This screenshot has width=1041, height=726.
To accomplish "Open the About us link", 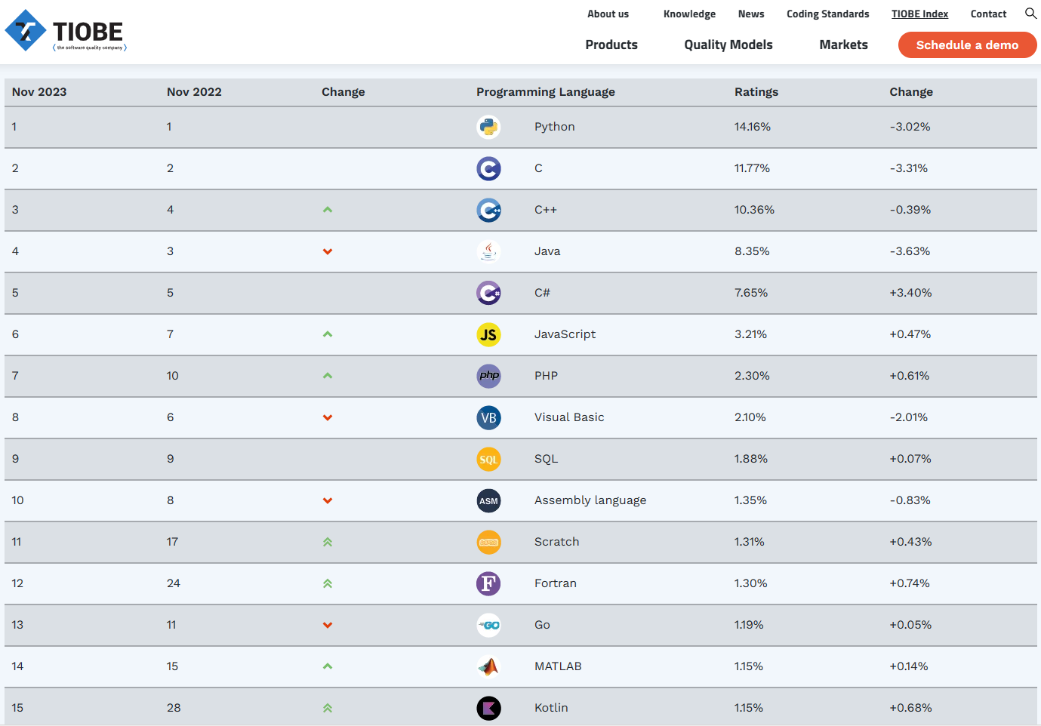I will (x=608, y=14).
